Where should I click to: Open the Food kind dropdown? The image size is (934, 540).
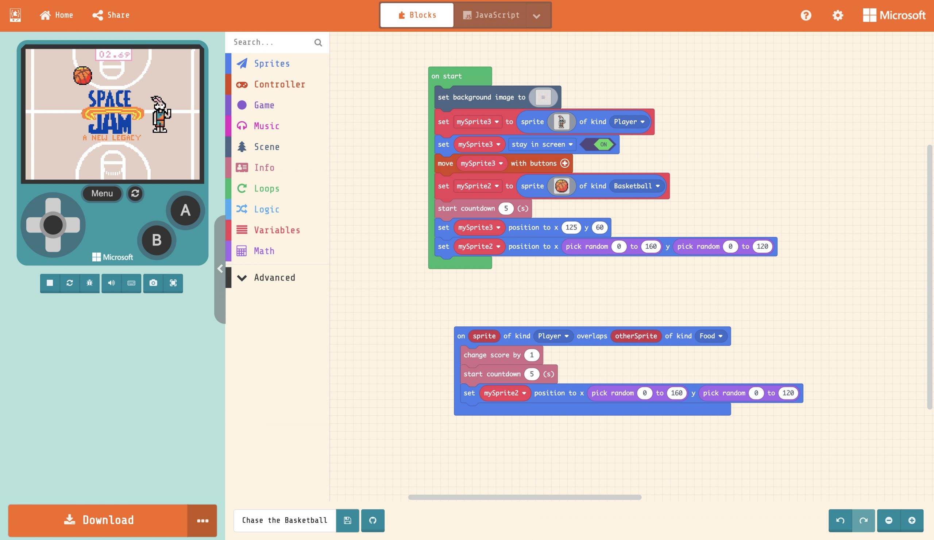[x=710, y=336]
